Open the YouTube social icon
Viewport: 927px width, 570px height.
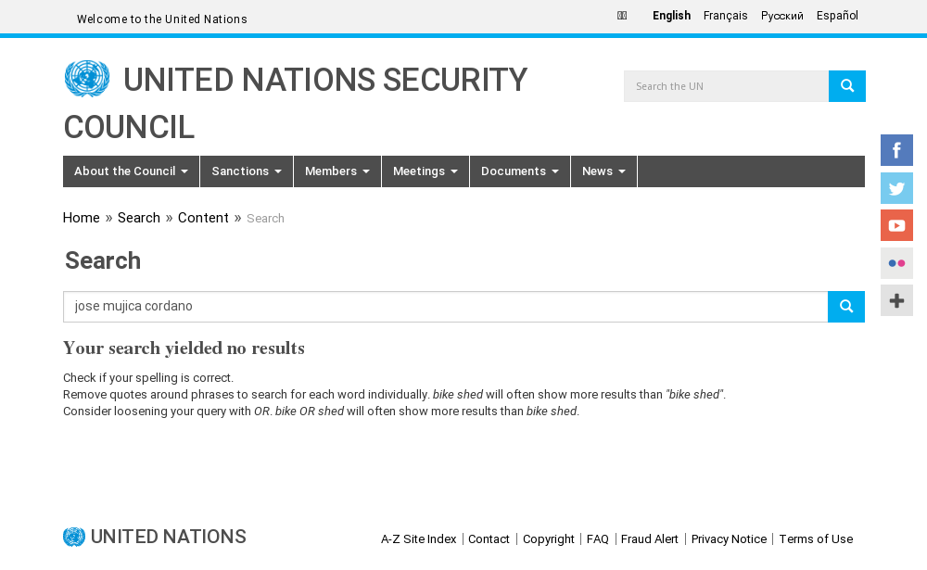point(896,225)
